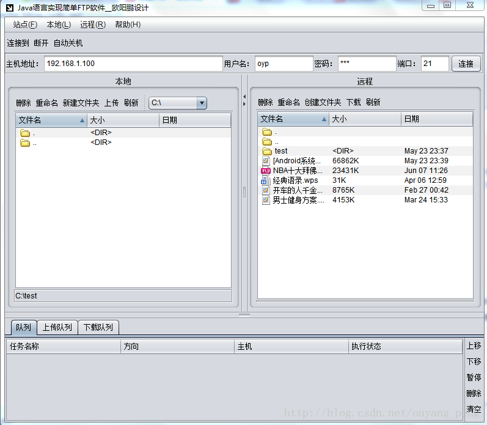Click the remote 日期 column header
Viewport: 487px width, 425px height.
[x=437, y=119]
